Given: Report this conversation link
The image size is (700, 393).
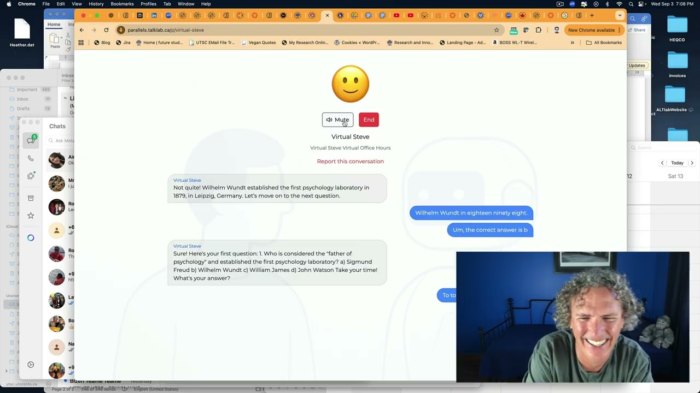Looking at the screenshot, I should [350, 161].
